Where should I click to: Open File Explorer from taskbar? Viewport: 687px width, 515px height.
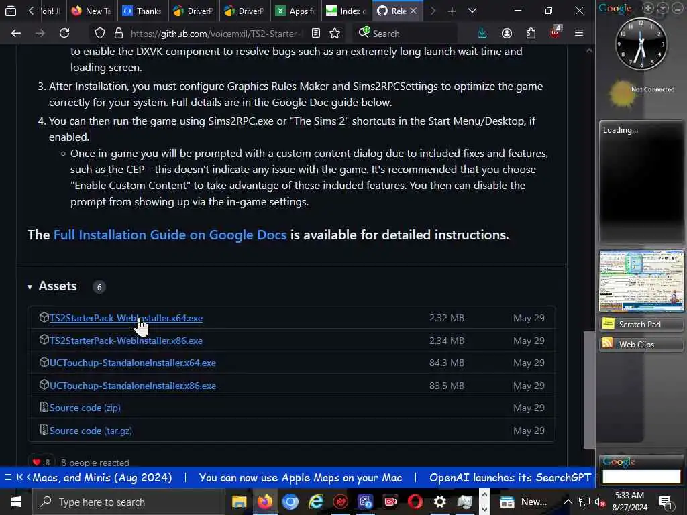pyautogui.click(x=240, y=502)
